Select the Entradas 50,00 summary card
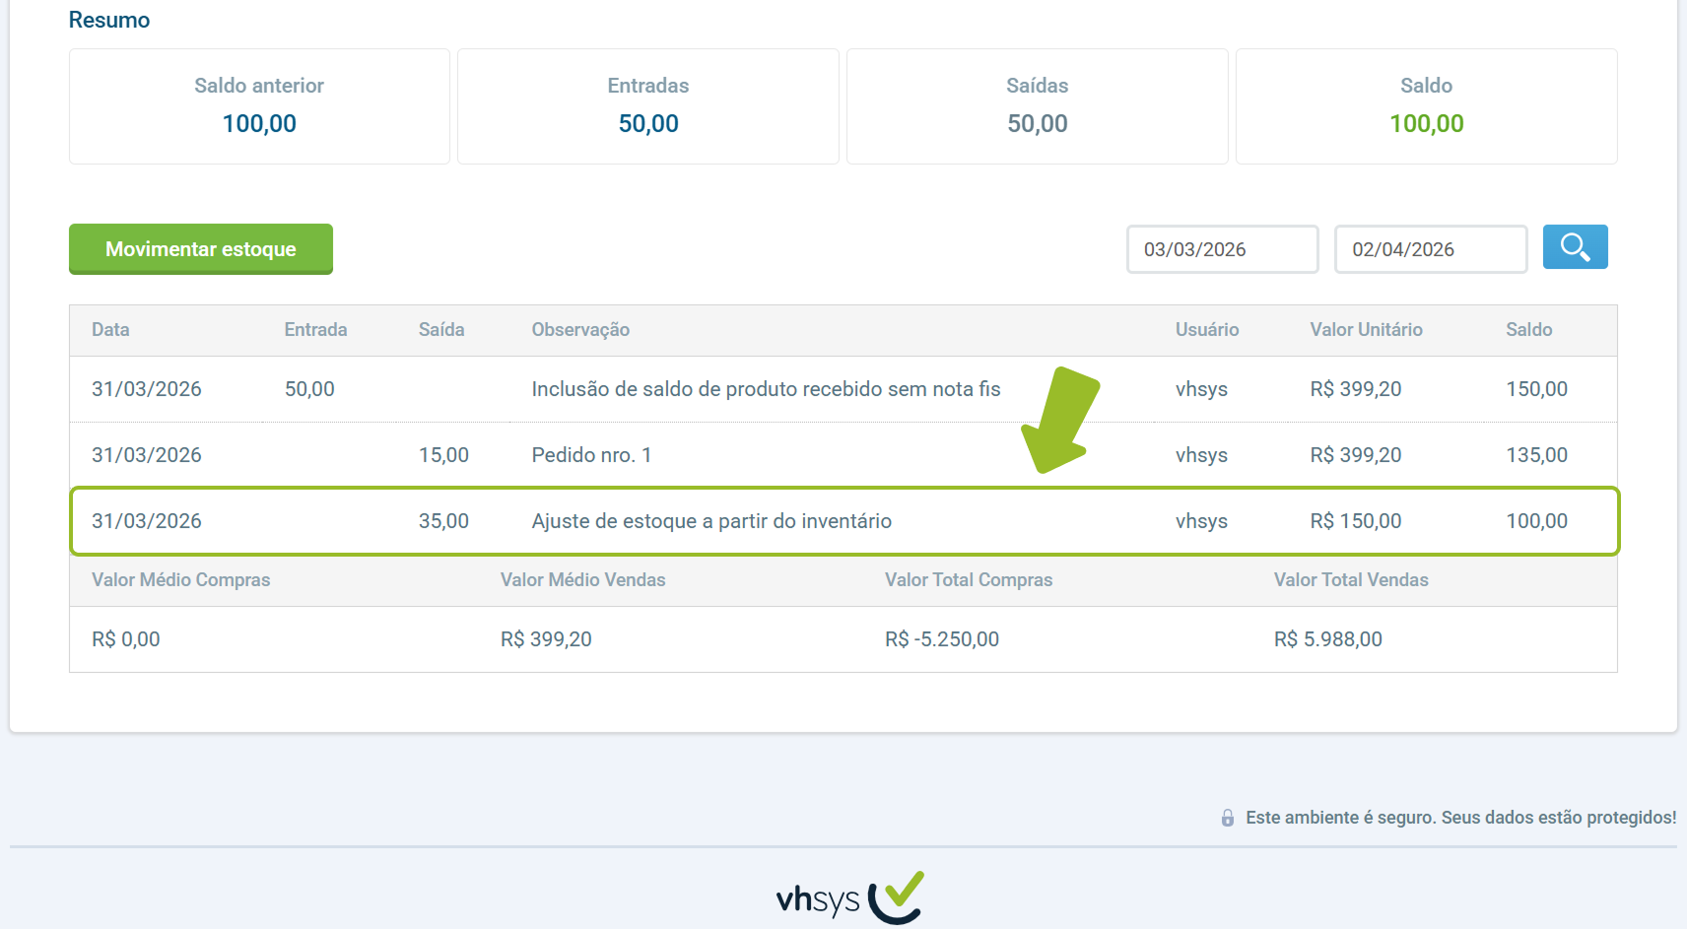 tap(648, 106)
